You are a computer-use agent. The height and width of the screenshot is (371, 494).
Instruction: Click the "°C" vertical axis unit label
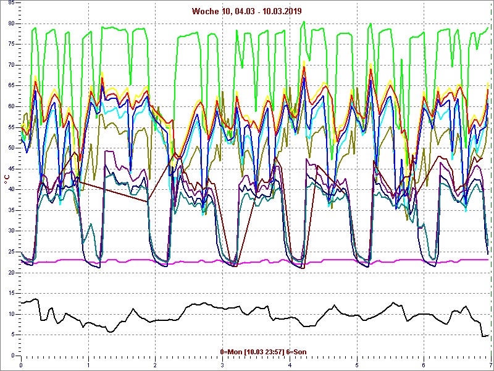[6, 180]
